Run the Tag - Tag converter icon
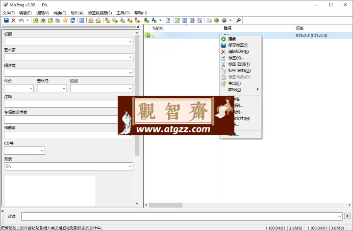Image resolution: width=353 pixels, height=231 pixels. click(137, 21)
